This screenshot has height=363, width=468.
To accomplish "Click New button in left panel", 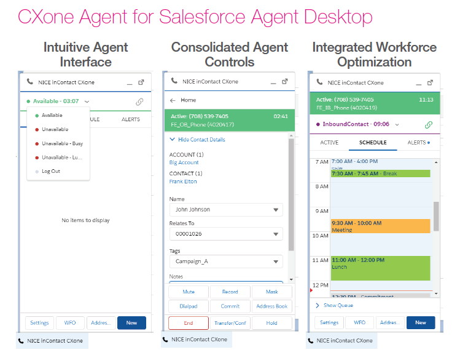I will [131, 323].
